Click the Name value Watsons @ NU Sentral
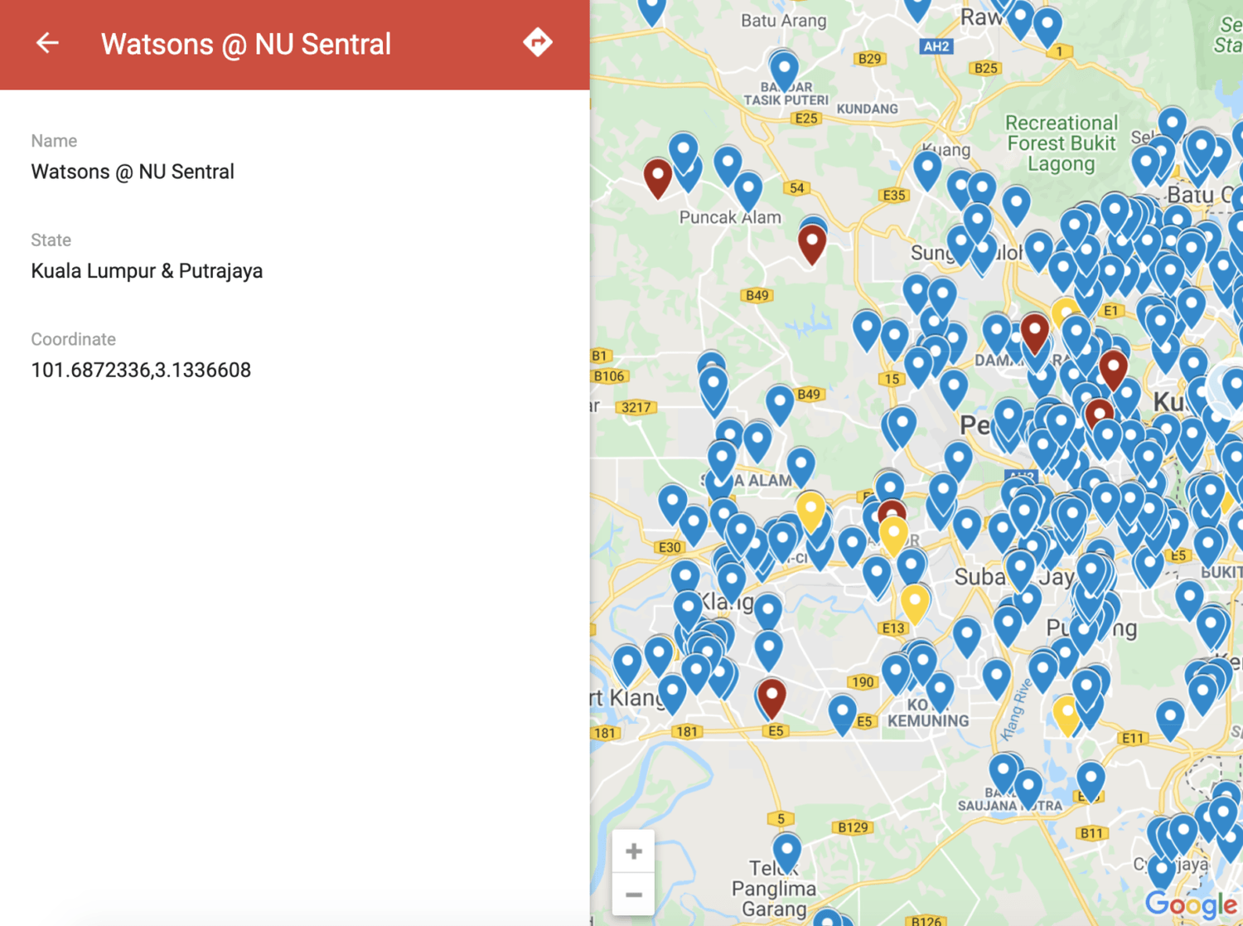 pos(133,172)
